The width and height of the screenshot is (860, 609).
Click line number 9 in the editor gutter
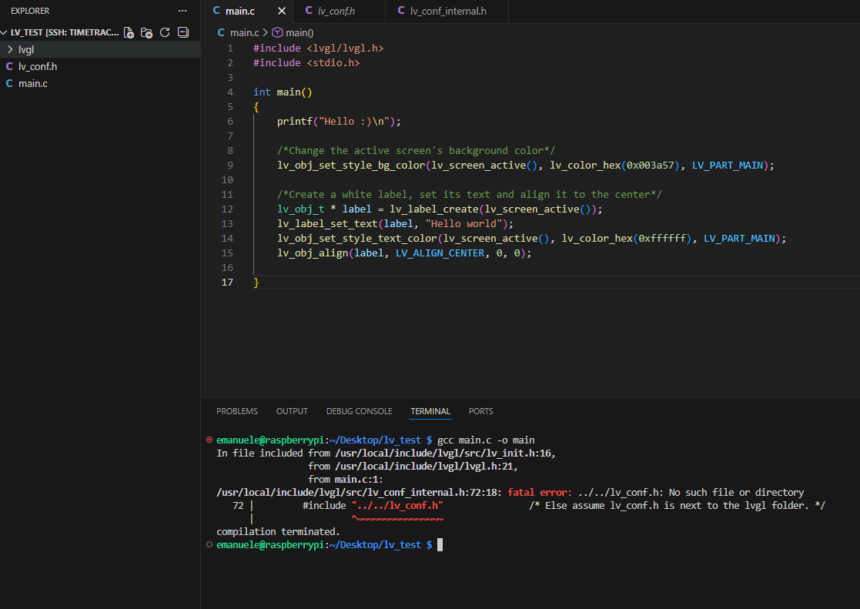tap(230, 166)
